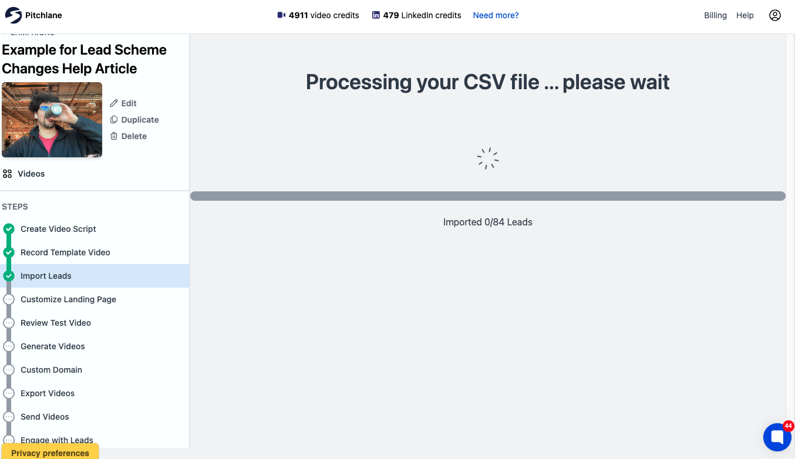Click the Duplicate copy icon
Viewport: 795px width, 459px height.
point(114,120)
